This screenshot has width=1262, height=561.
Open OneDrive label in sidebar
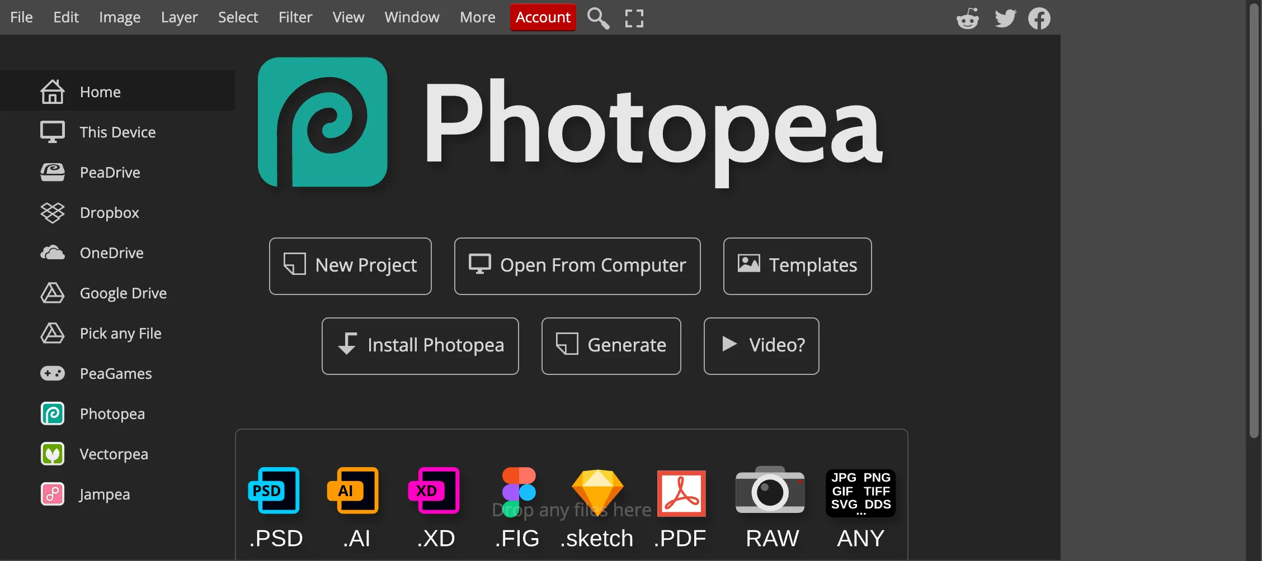coord(112,253)
